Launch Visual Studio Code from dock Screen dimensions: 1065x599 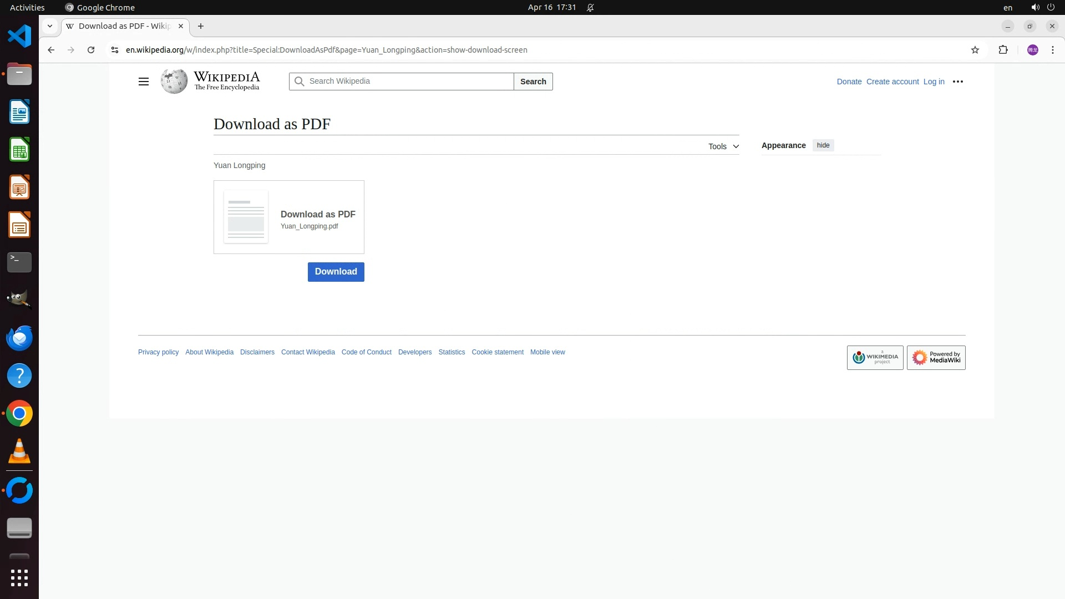[19, 37]
